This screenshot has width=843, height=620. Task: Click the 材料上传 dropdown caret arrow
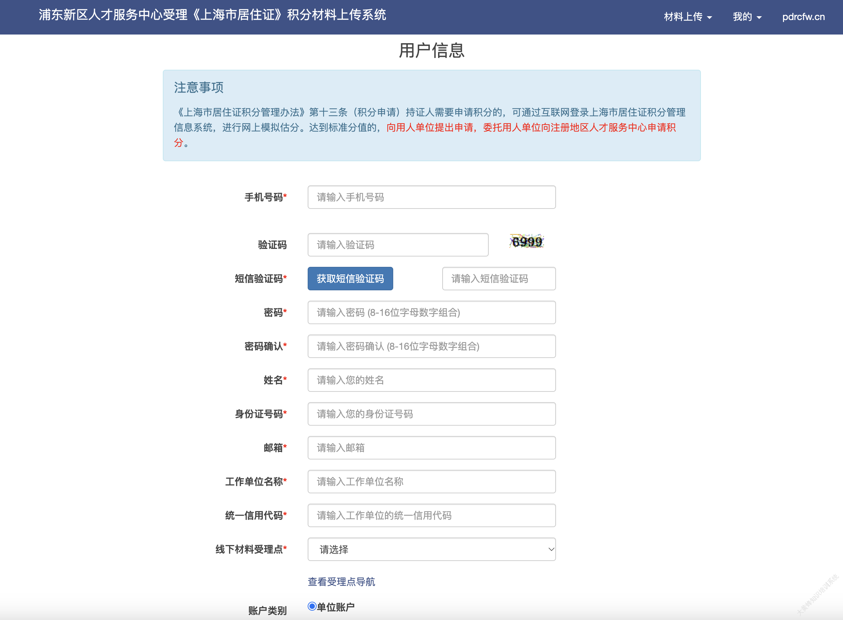tap(710, 18)
